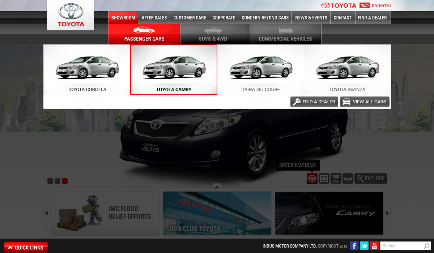Open the steering wheel Specifications icon
The height and width of the screenshot is (253, 434).
[312, 179]
